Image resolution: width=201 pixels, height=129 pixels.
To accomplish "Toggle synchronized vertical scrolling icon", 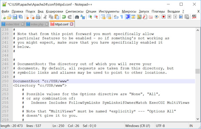I will (x=103, y=17).
